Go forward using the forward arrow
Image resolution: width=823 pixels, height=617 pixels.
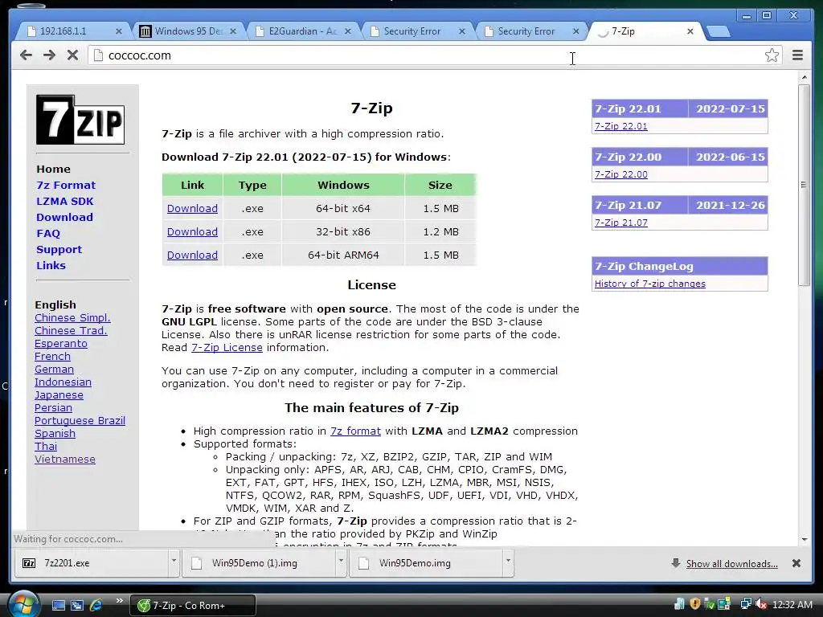click(x=49, y=55)
